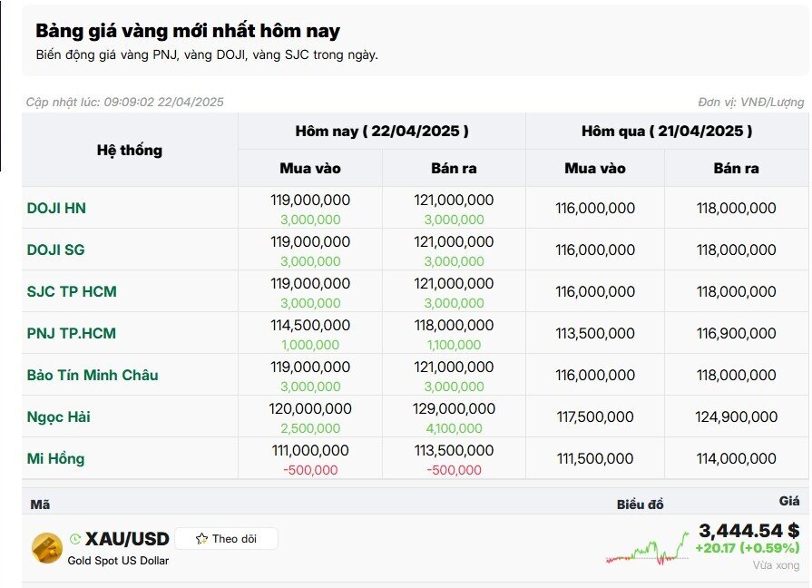Click Mua vào header under Hôm qua
Viewport: 812px width, 588px height.
point(595,169)
